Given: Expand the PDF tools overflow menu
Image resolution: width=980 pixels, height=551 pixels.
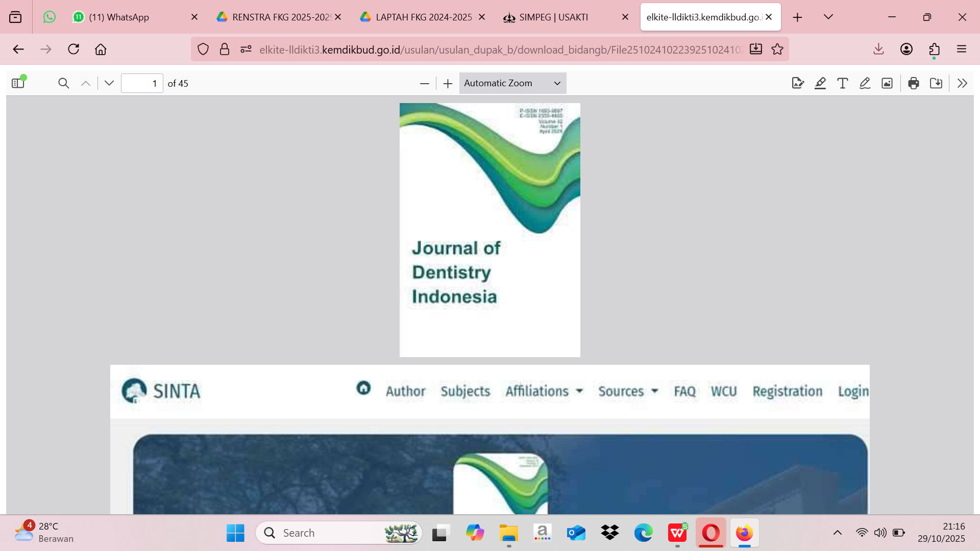Looking at the screenshot, I should 962,83.
